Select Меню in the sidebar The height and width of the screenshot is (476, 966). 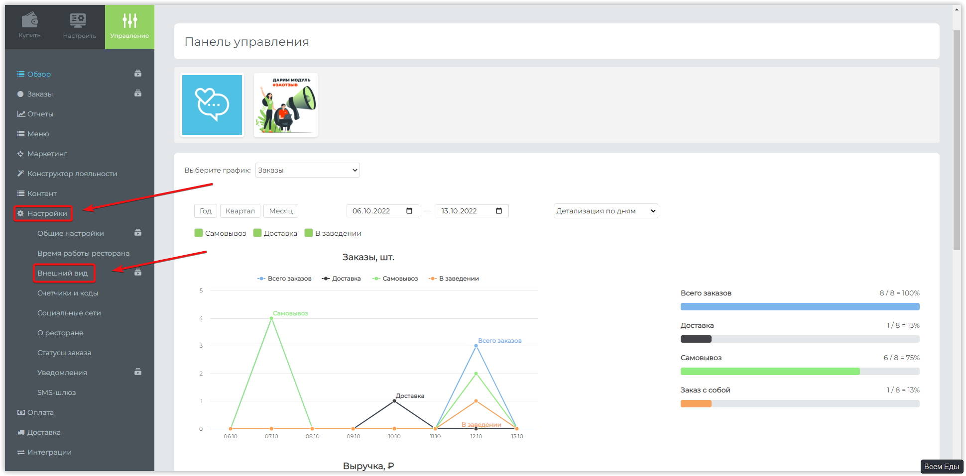(x=38, y=134)
